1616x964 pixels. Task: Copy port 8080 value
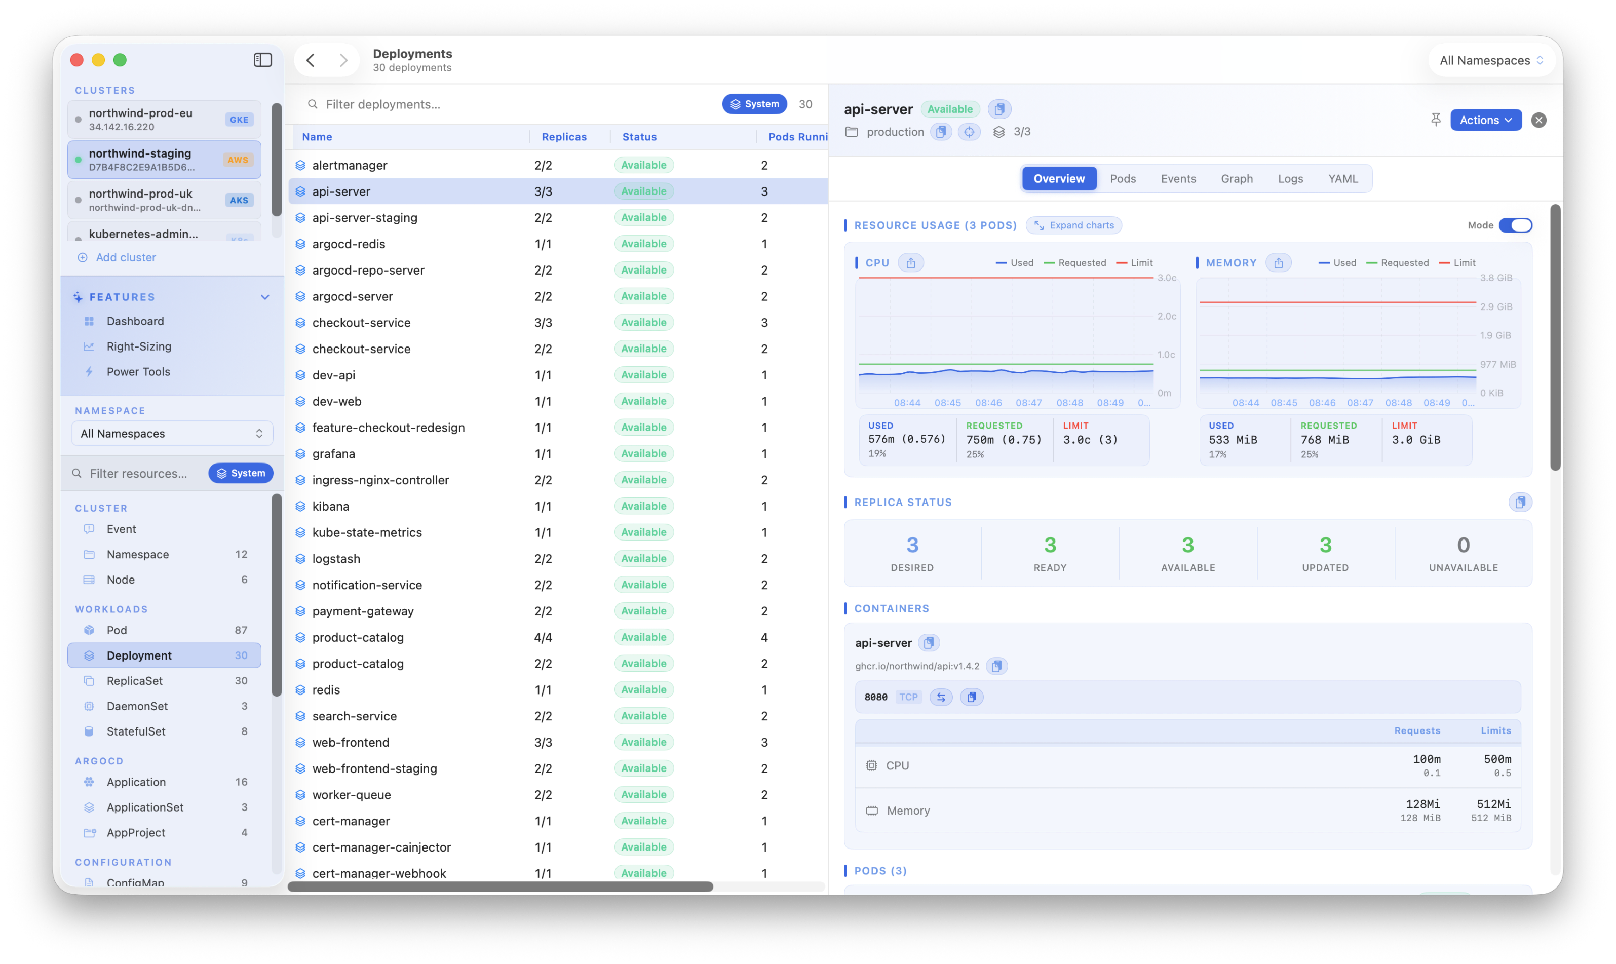972,697
